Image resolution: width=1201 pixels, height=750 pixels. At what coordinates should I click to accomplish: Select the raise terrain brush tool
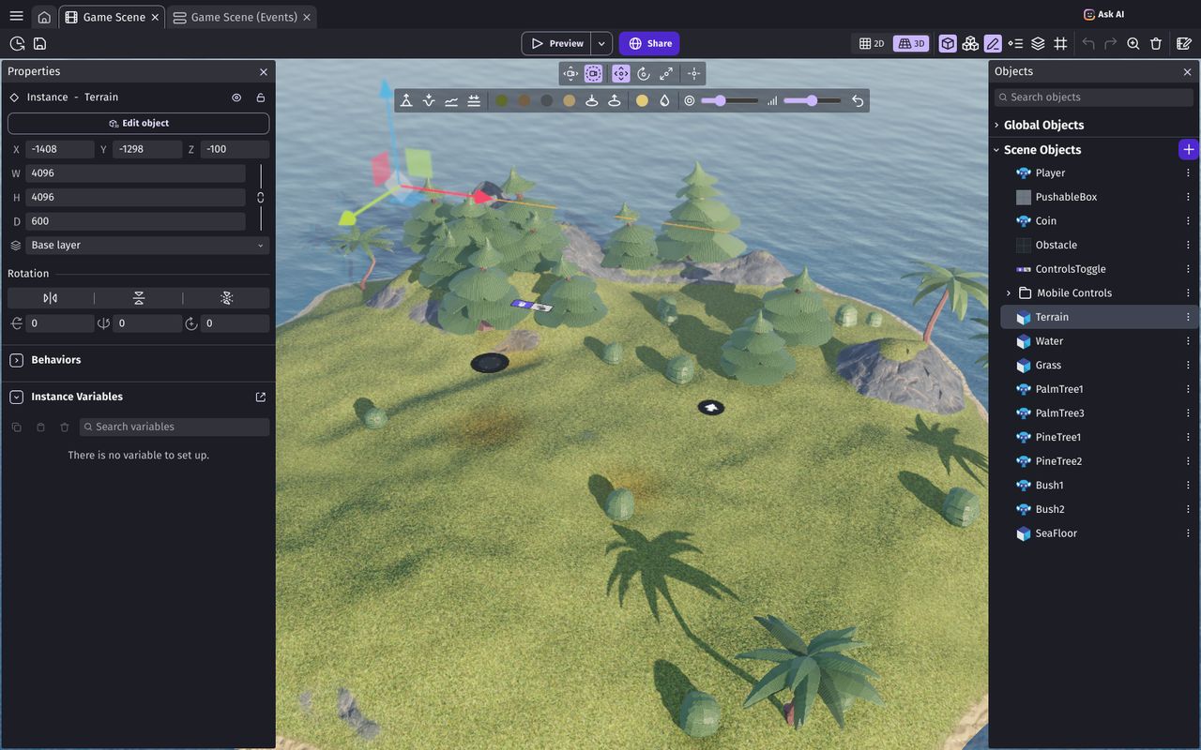click(x=406, y=100)
